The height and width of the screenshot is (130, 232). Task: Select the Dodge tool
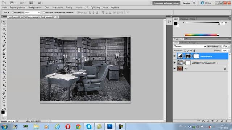tap(4, 73)
